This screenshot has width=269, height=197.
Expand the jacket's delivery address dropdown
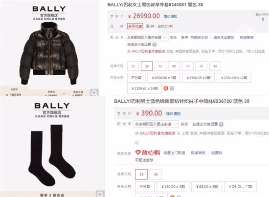147,37
